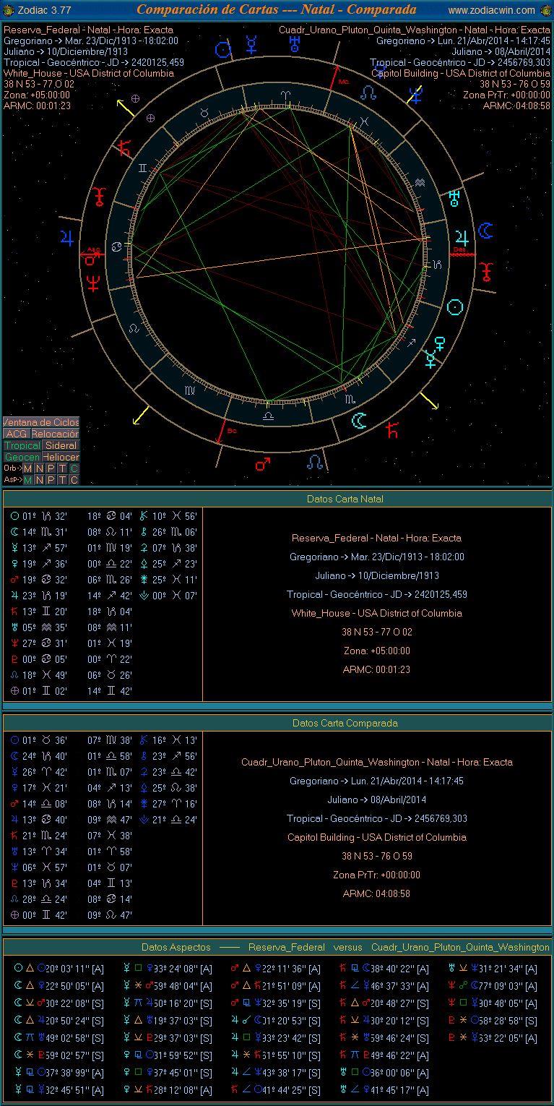Screen dimensions: 554x1106
Task: Toggle the Orb M option
Action: coord(27,468)
